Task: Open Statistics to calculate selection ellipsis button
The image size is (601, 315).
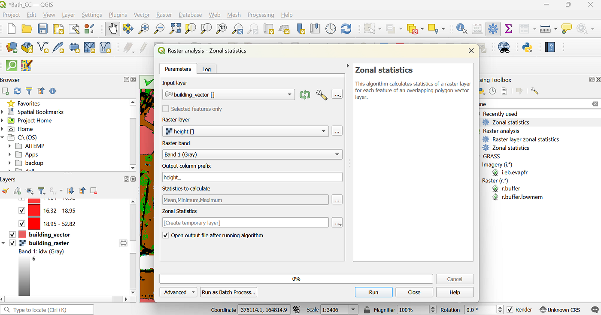Action: [337, 200]
